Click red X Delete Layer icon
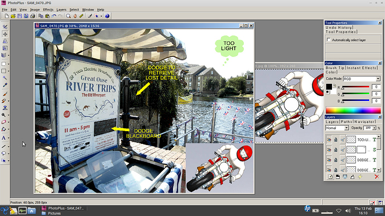This screenshot has width=385, height=216. point(377,177)
